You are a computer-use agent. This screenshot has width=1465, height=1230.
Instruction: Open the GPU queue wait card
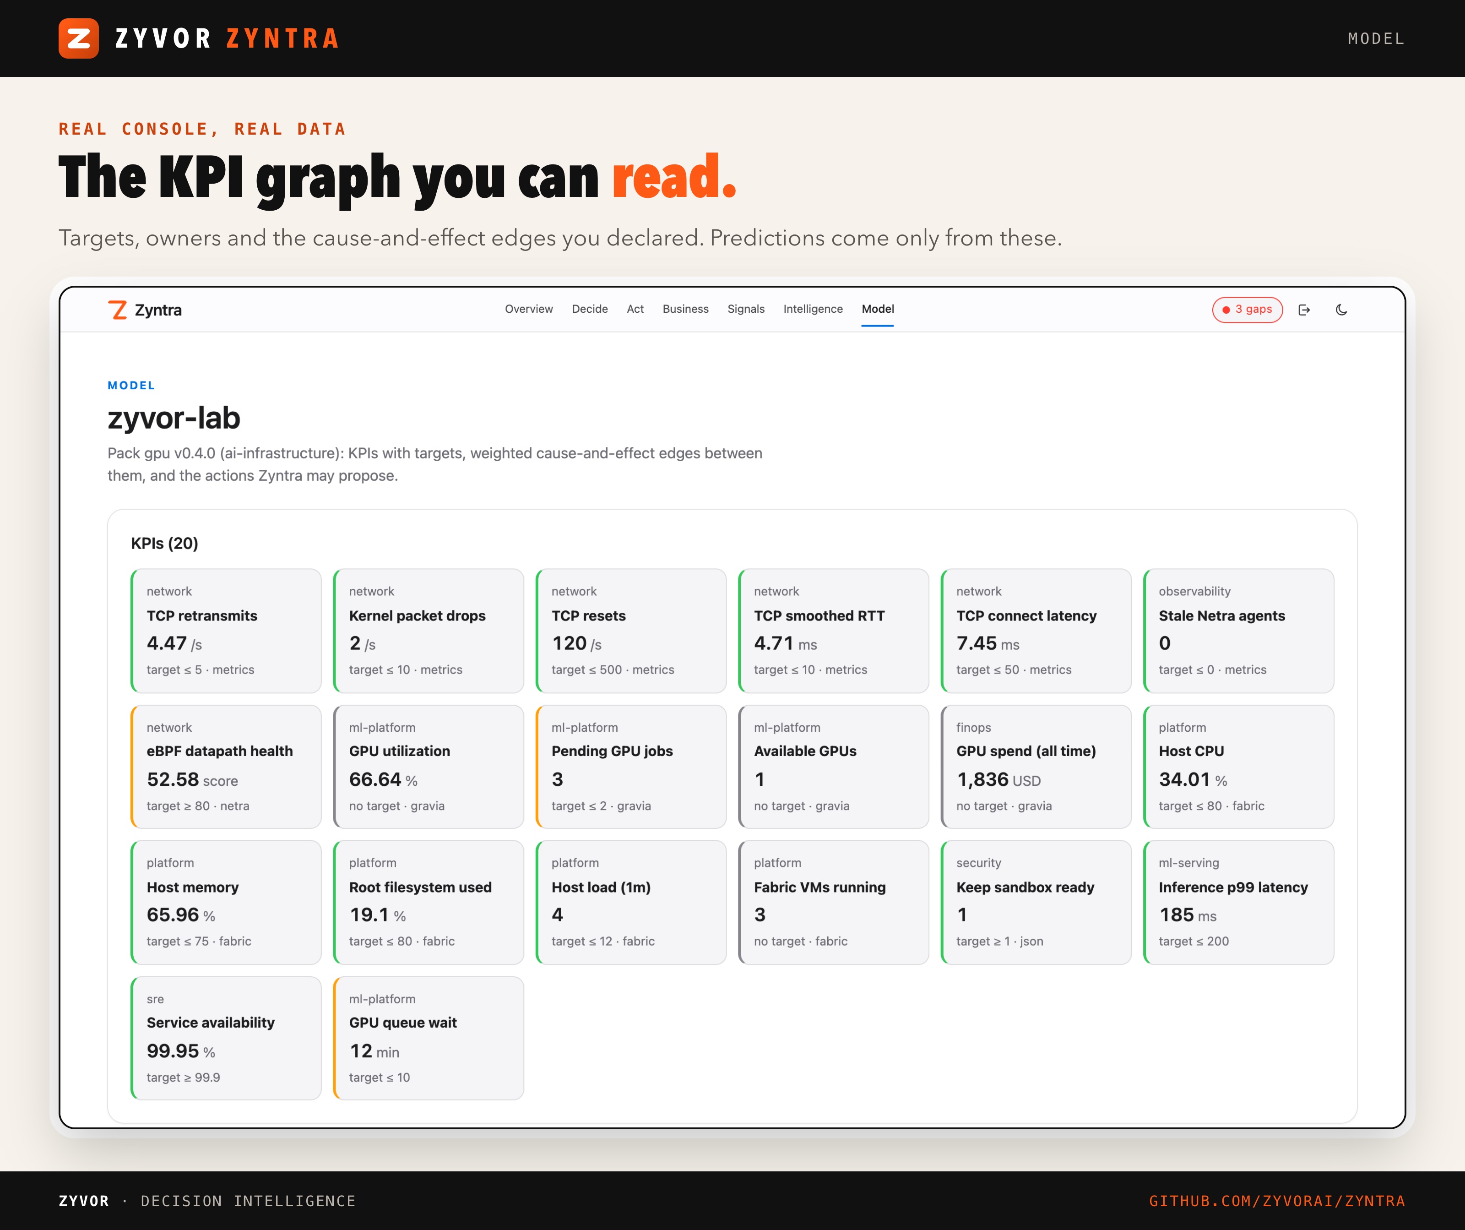429,1038
